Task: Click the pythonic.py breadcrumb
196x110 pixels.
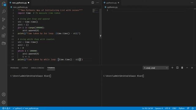Action: pyautogui.click(x=112, y=7)
